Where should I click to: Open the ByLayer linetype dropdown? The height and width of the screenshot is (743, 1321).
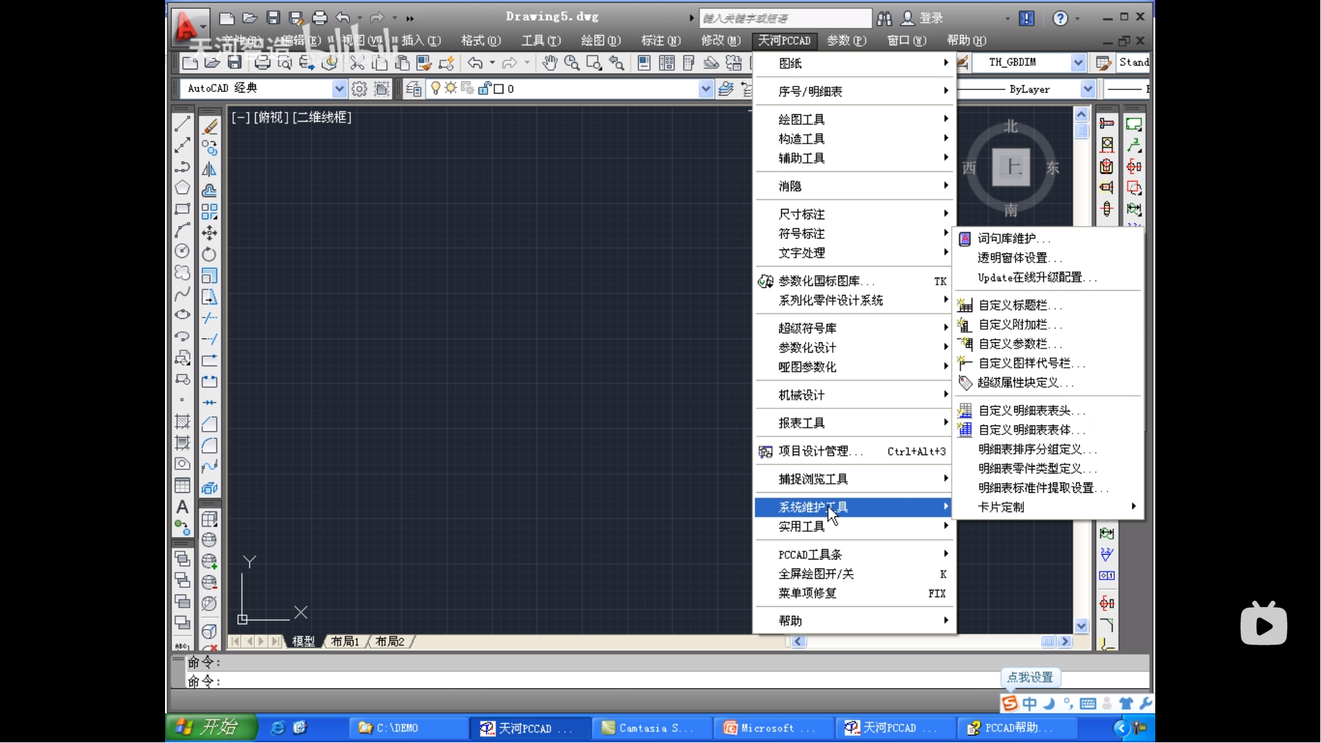[1088, 89]
